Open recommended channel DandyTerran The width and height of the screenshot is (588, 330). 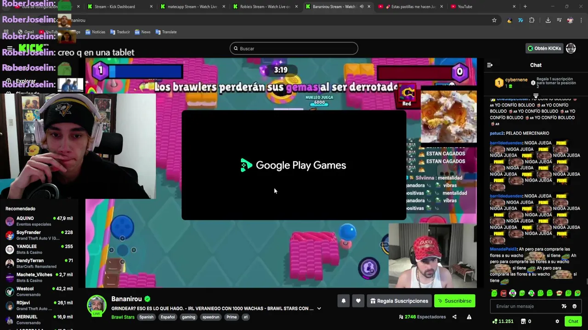point(39,263)
